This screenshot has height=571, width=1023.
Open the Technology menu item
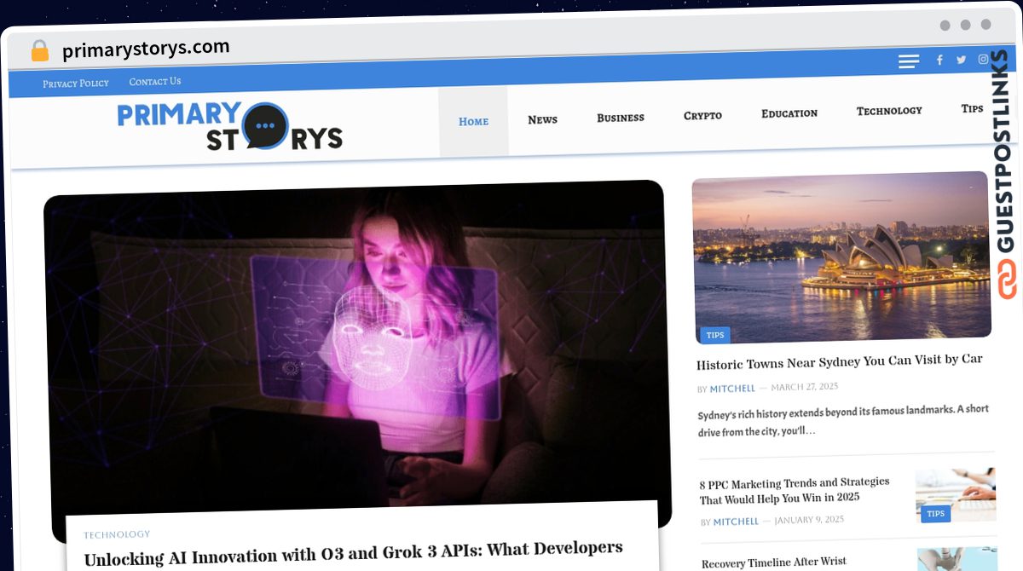pos(888,111)
